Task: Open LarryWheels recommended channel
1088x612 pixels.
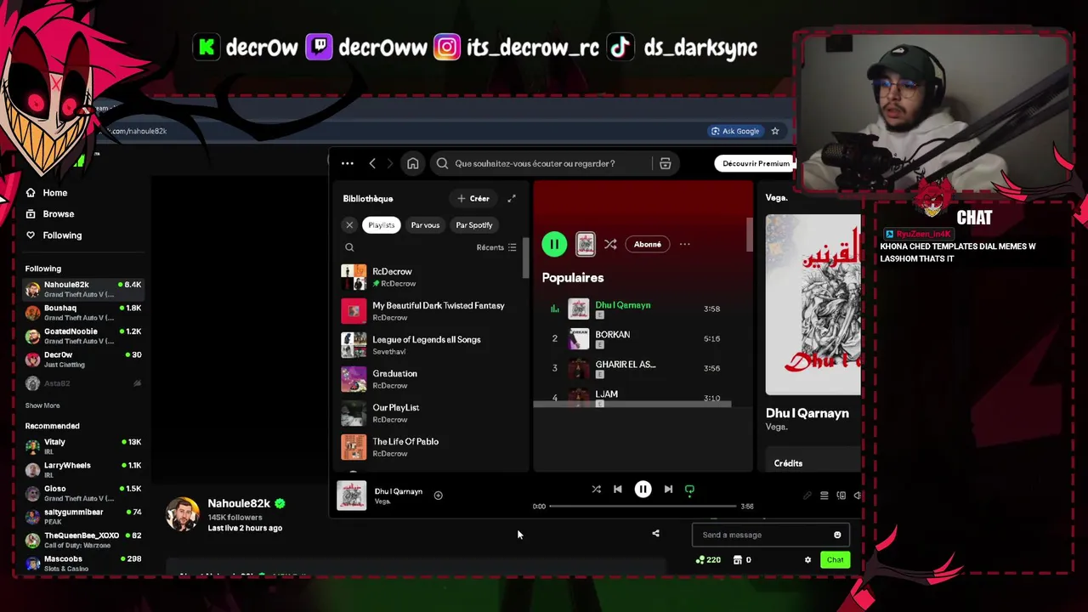Action: [83, 470]
